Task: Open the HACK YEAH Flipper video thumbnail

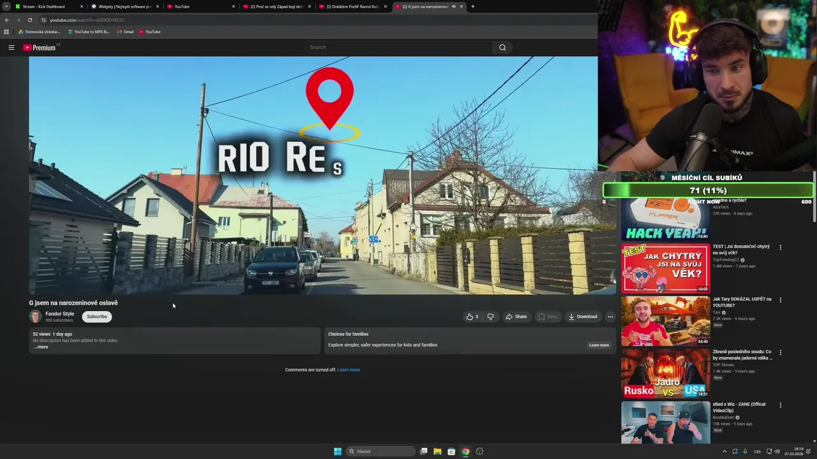Action: point(665,219)
